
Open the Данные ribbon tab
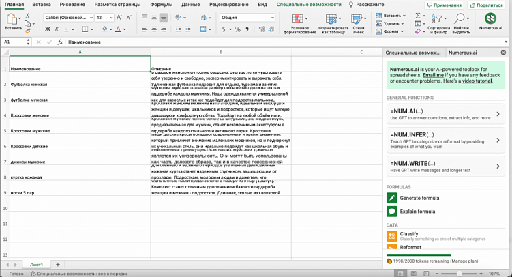pyautogui.click(x=191, y=5)
